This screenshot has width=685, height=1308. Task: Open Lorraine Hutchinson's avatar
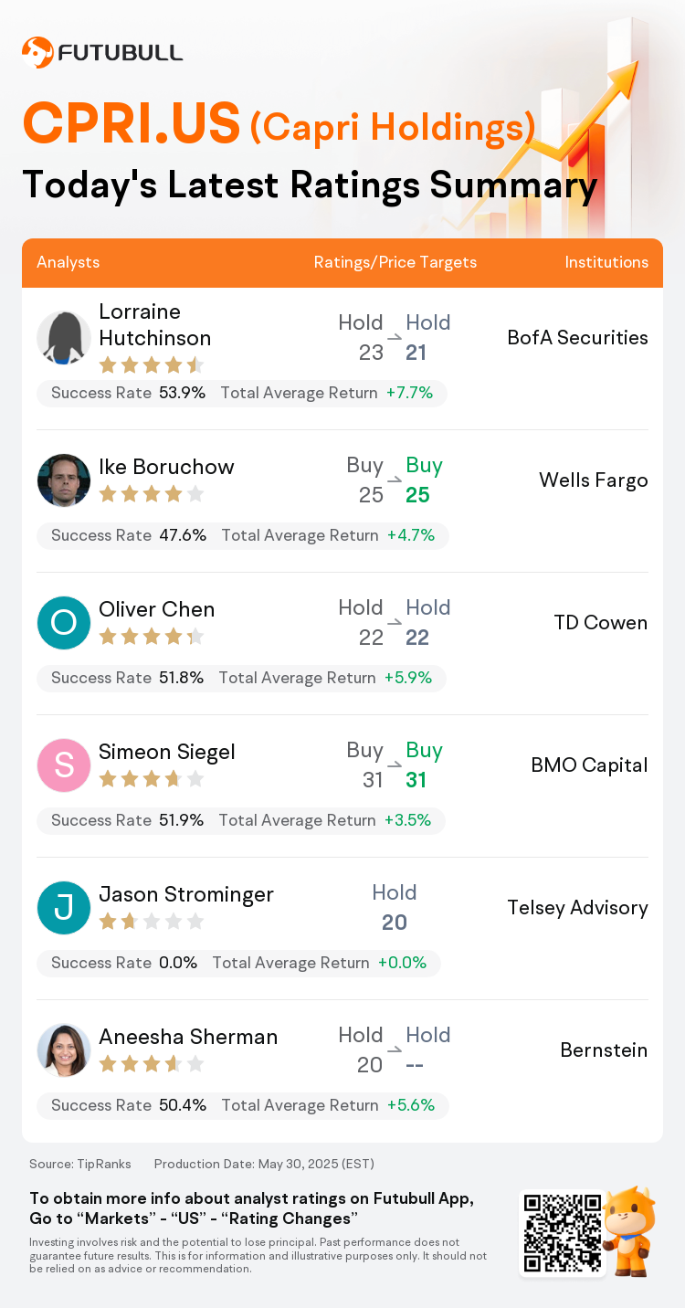[64, 338]
